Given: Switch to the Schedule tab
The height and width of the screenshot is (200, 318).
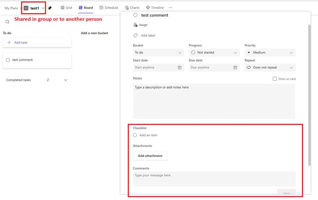Looking at the screenshot, I should click(109, 8).
